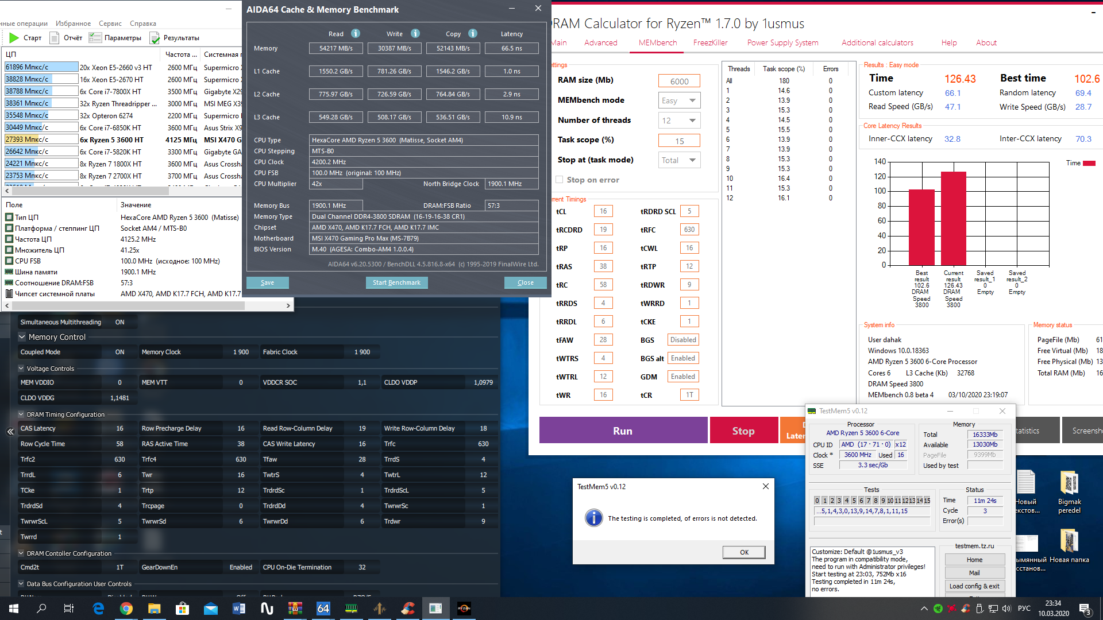
Task: Toggle Simultaneous Multithreading ON setting
Action: (119, 322)
